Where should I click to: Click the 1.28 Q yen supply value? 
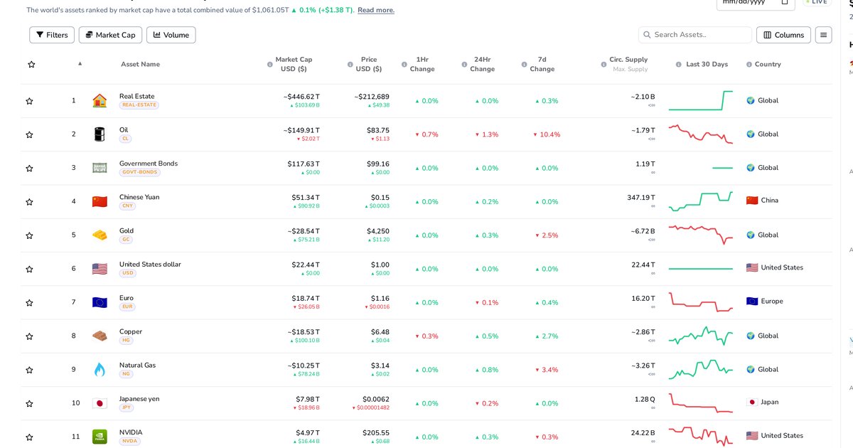[645, 399]
